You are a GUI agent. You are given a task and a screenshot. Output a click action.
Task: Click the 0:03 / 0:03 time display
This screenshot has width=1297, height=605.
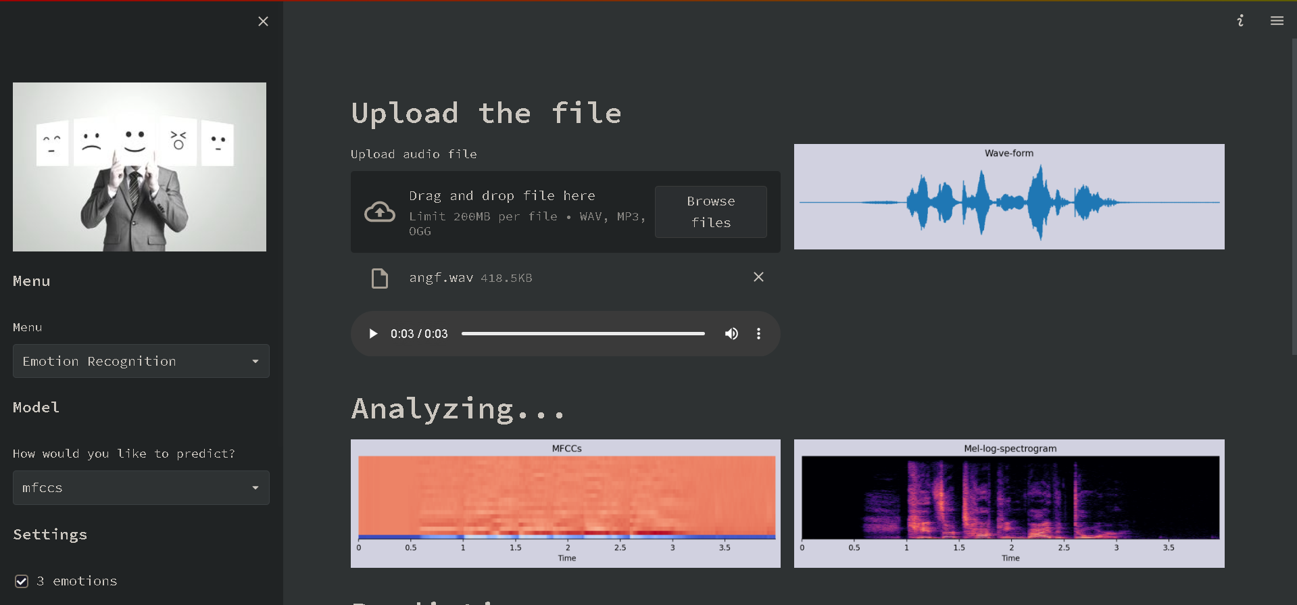click(x=419, y=334)
